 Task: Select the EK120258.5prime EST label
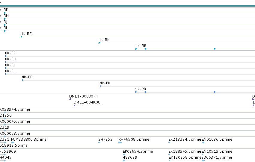click(185, 157)
